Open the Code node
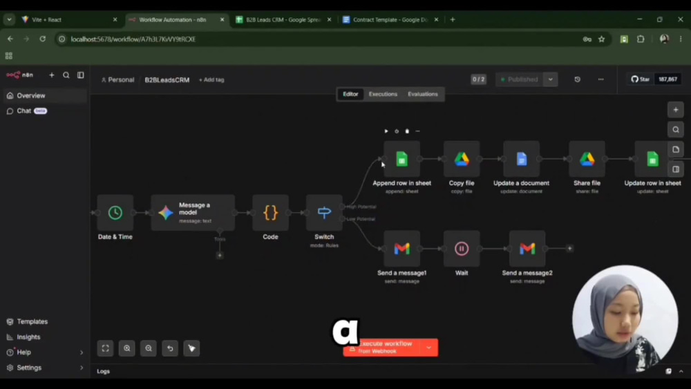 271,213
